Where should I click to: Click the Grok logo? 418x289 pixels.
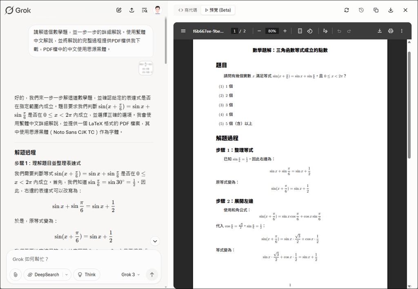coord(18,10)
